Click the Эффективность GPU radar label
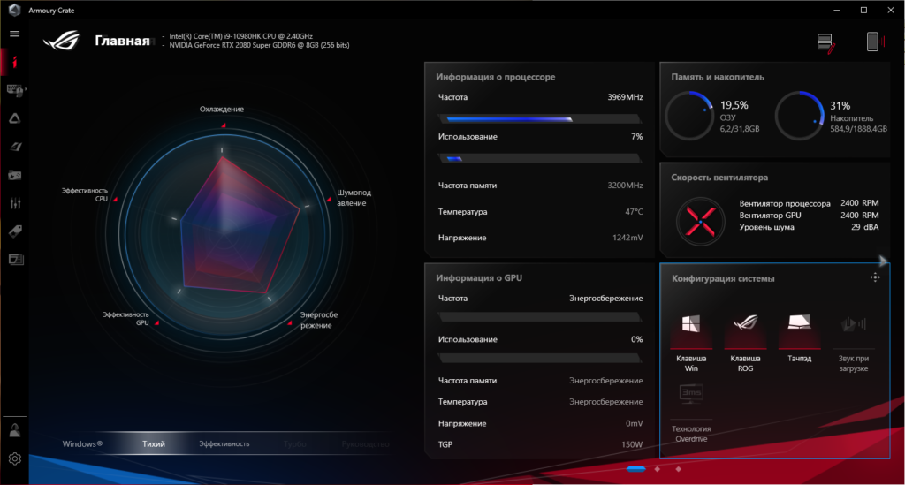The image size is (905, 485). pos(125,318)
